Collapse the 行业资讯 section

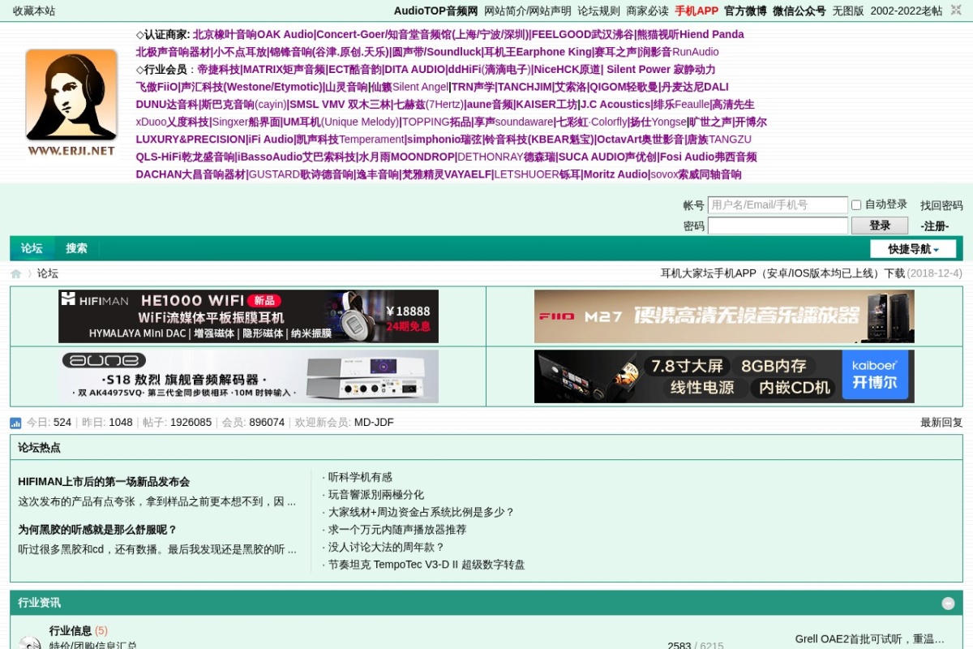tap(948, 603)
